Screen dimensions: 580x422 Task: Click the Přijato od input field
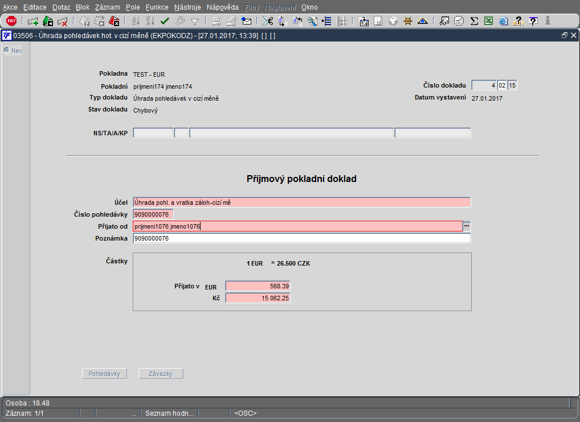(x=298, y=226)
